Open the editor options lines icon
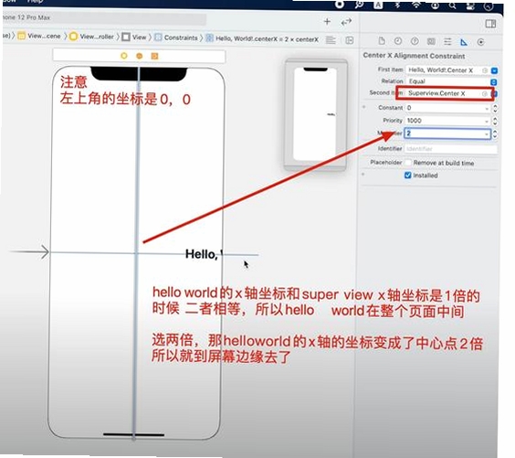Viewport: 515px width, 458px height. click(x=331, y=40)
